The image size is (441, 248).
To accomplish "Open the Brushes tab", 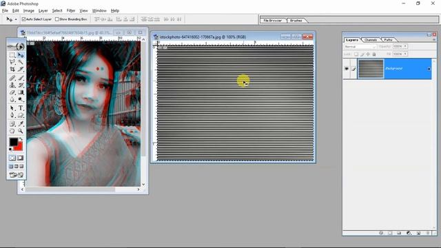I will (296, 21).
